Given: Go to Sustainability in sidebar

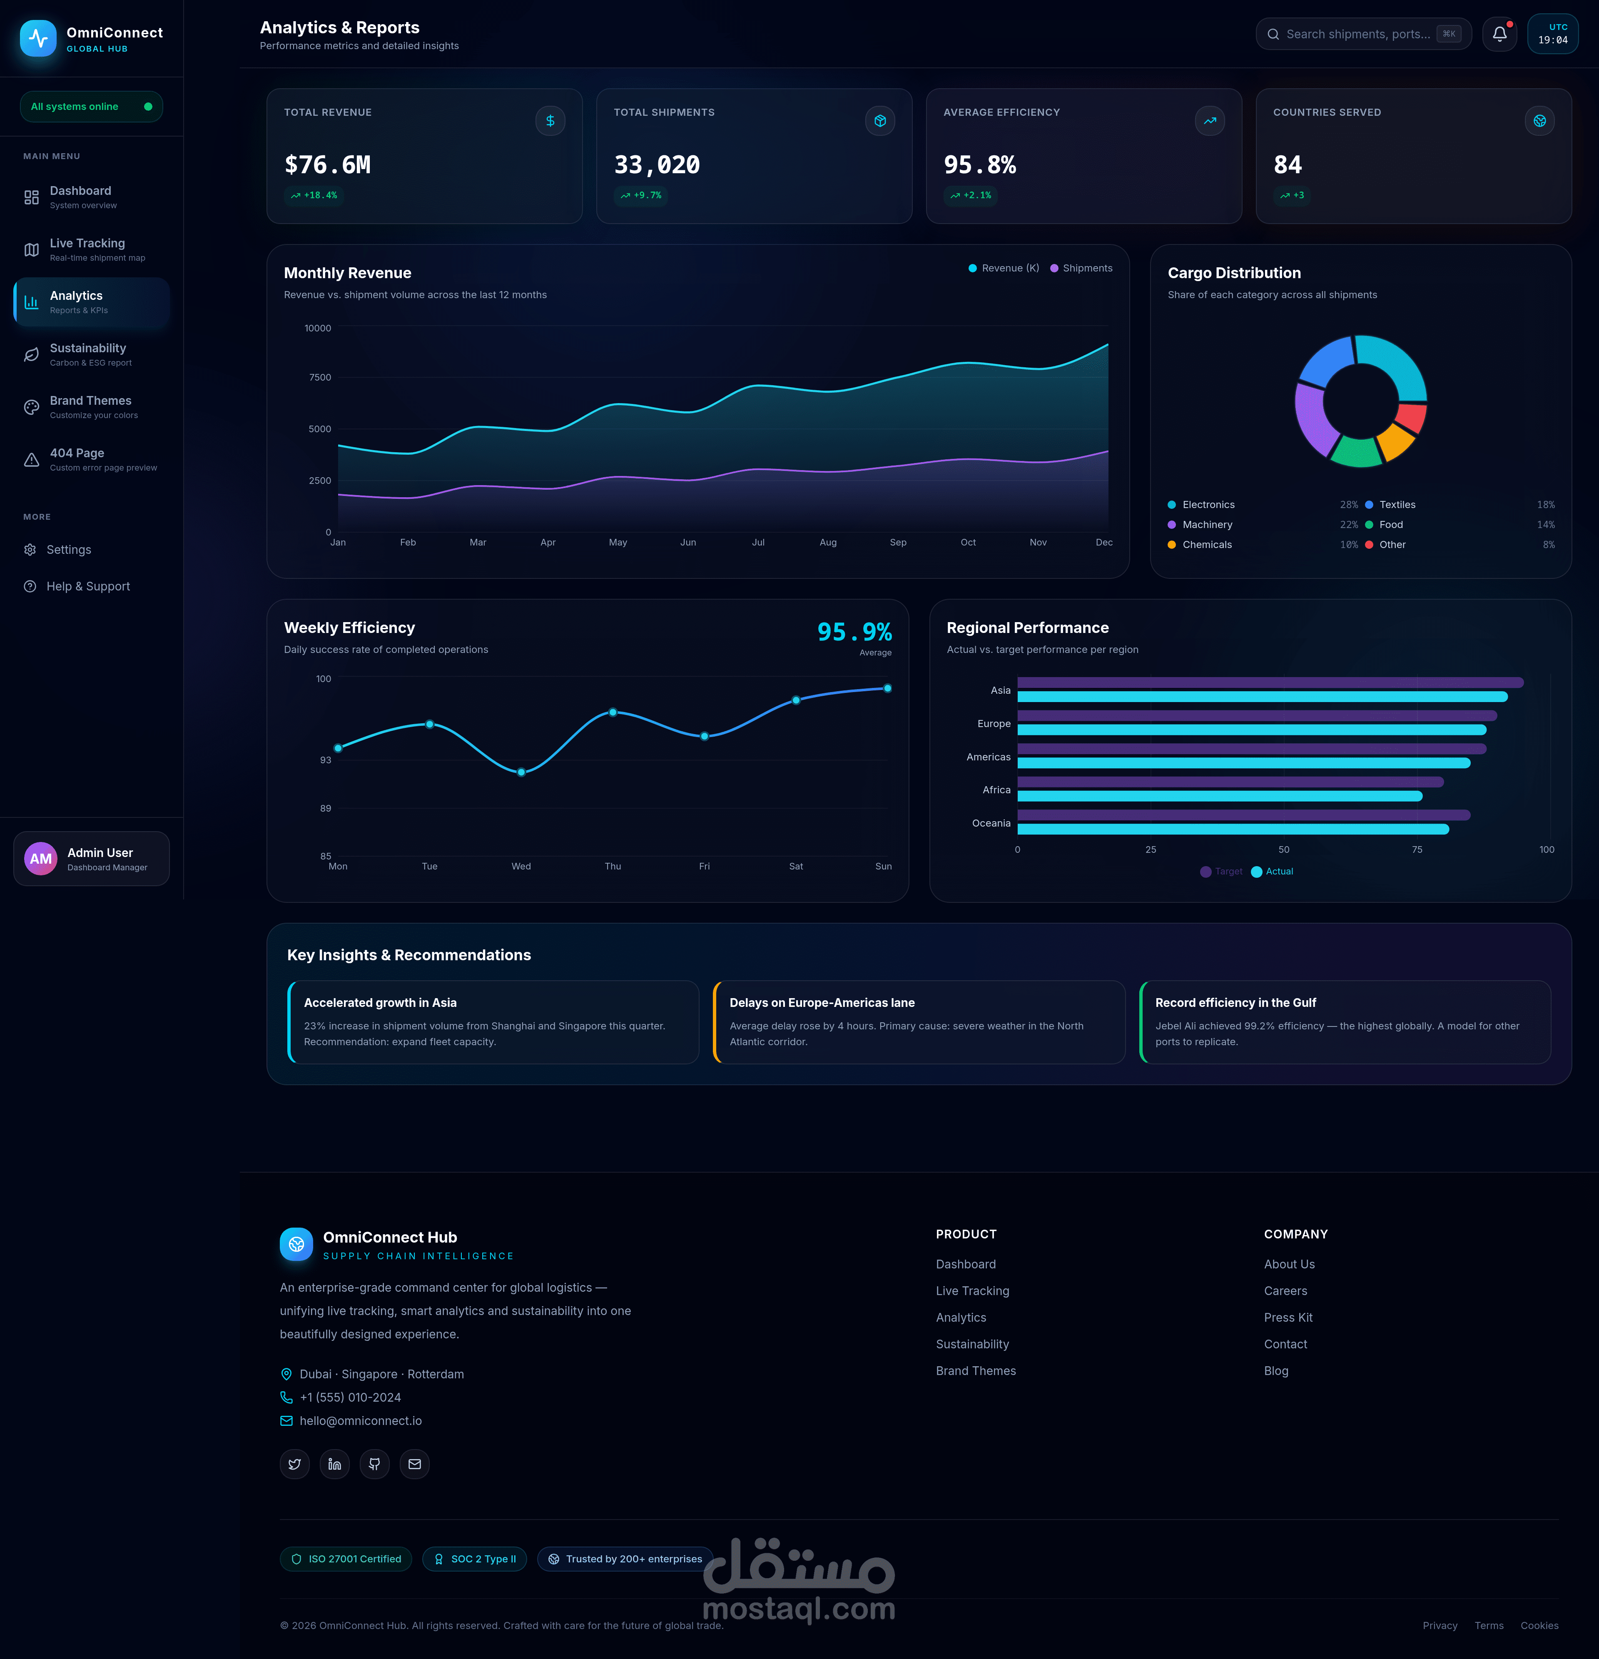Looking at the screenshot, I should [92, 355].
